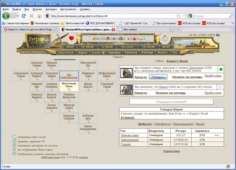
Task: Uncheck 'сдавать задания ГН' option
Action: tap(14, 141)
